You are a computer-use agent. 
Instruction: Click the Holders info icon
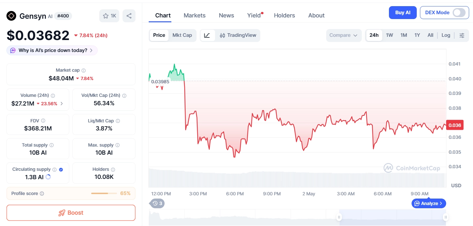coord(113,169)
